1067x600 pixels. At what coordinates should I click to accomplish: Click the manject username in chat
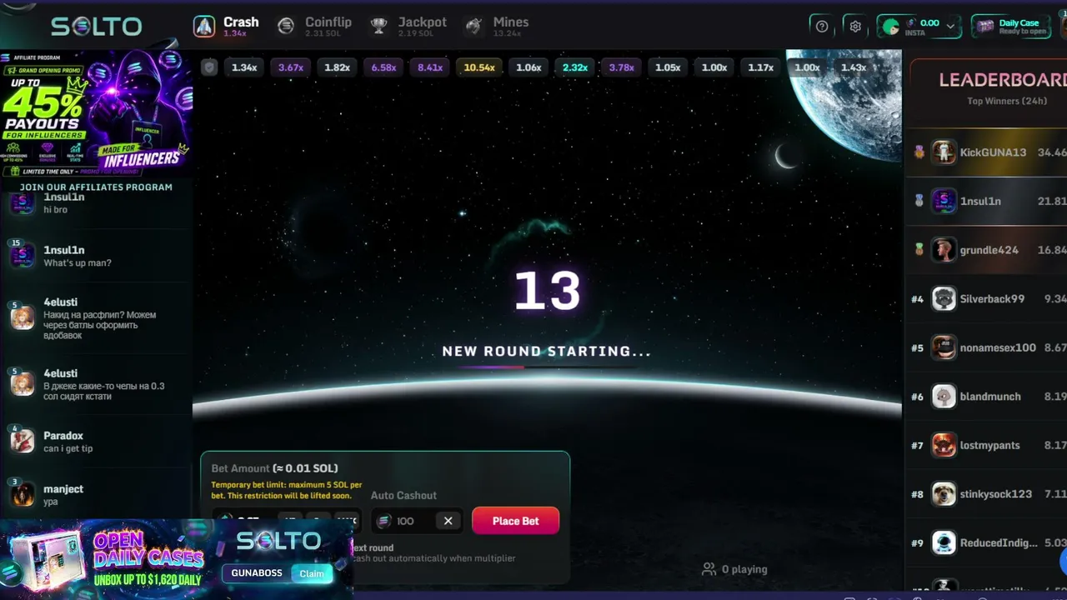(x=63, y=489)
